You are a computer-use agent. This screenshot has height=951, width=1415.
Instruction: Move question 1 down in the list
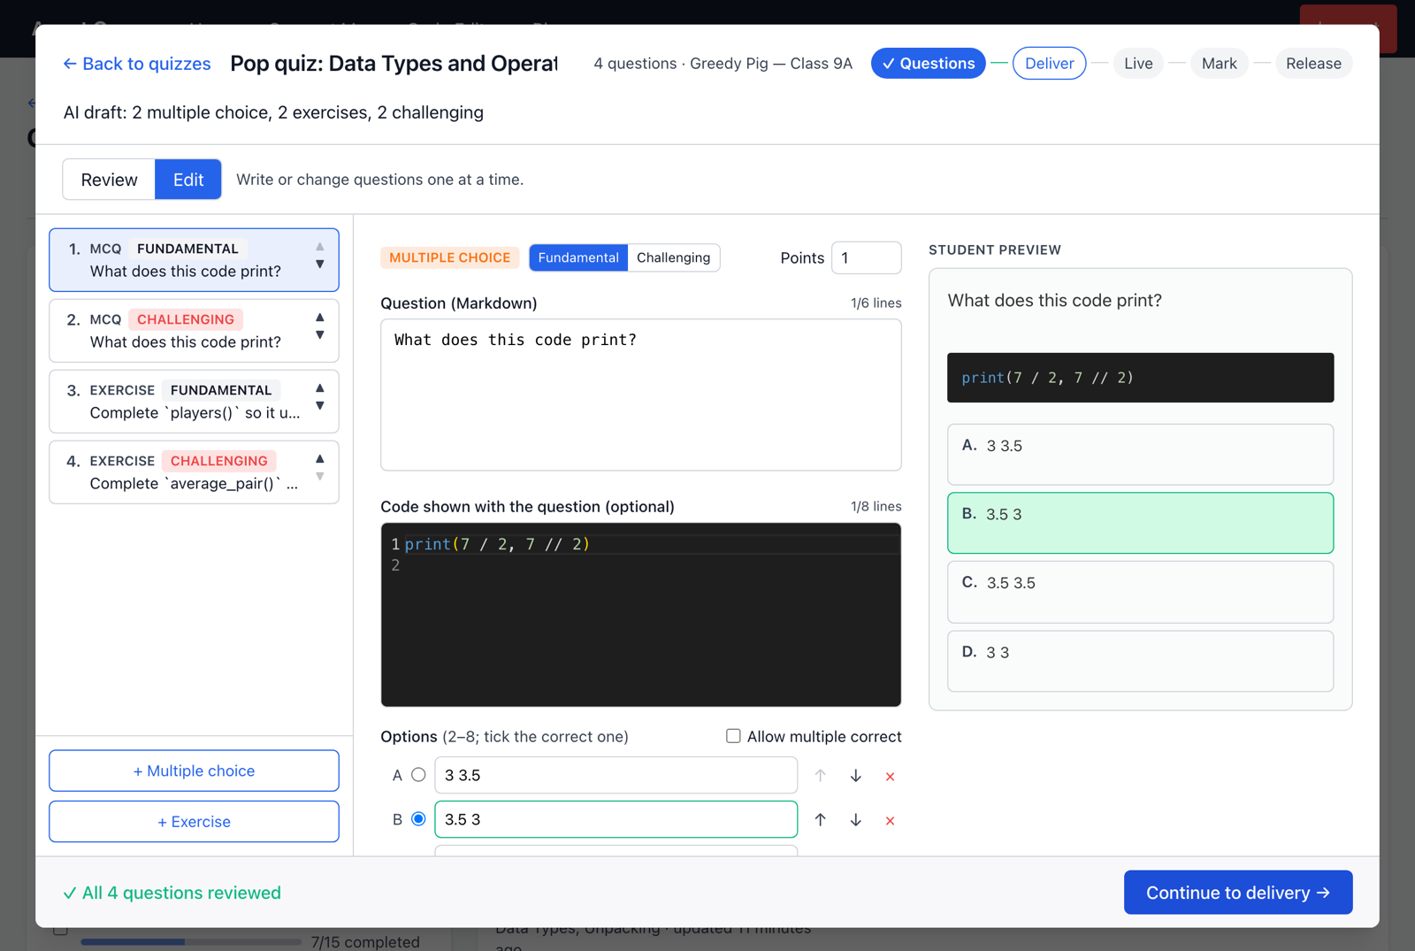pyautogui.click(x=320, y=265)
